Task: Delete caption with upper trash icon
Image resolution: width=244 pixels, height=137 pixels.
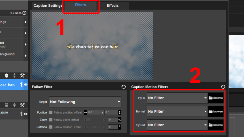Action: (6, 75)
